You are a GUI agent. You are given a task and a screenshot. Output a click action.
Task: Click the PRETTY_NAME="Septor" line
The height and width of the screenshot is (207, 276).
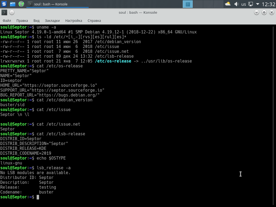click(x=24, y=71)
